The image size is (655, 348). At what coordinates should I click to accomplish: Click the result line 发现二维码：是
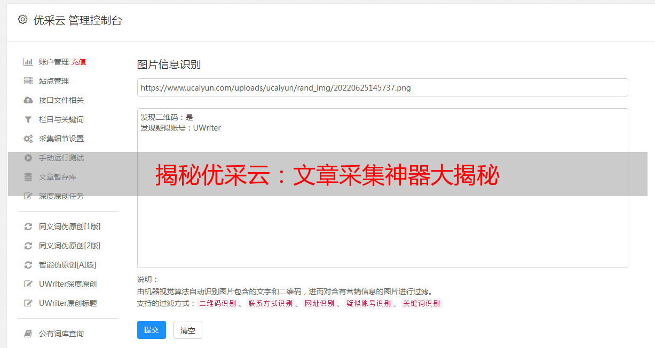pos(167,117)
